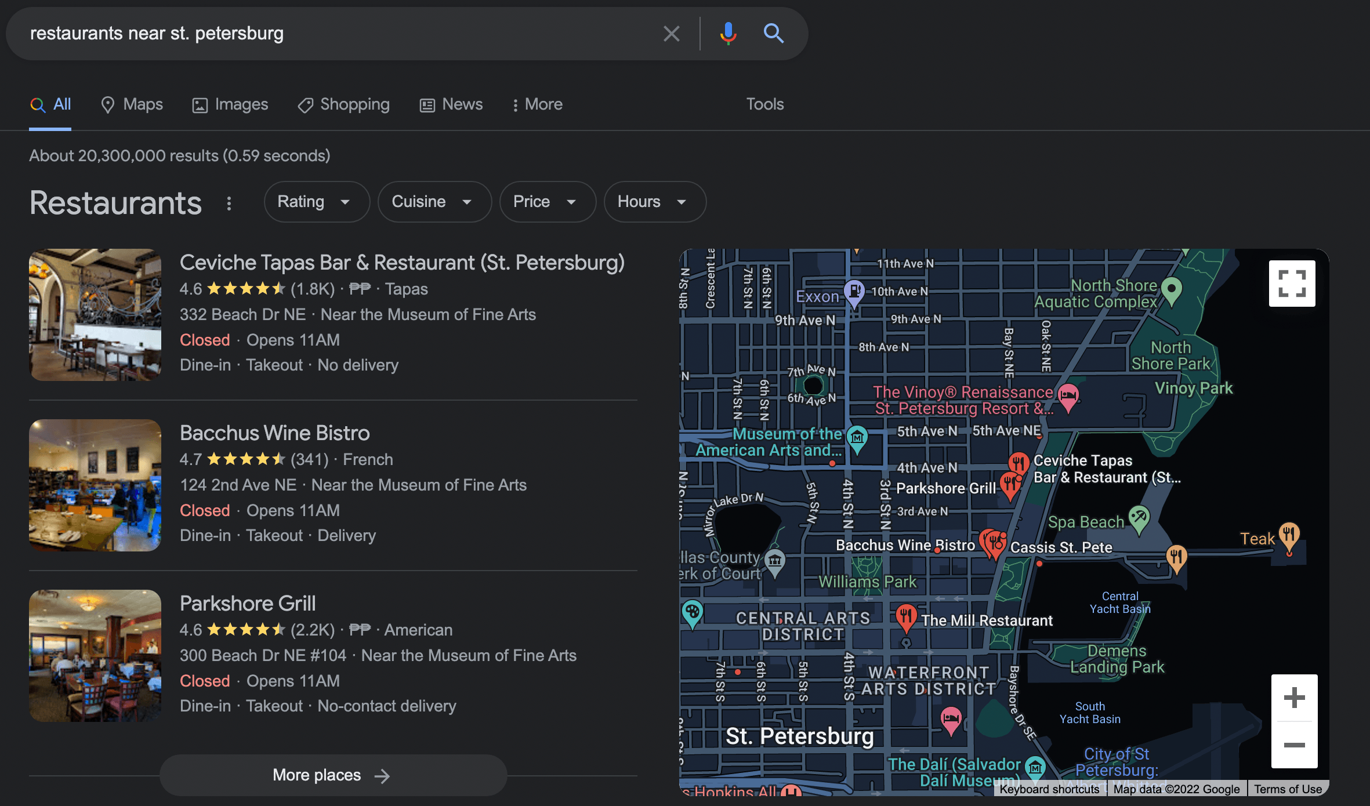Open map Keyboard shortcuts
1370x806 pixels.
1049,789
